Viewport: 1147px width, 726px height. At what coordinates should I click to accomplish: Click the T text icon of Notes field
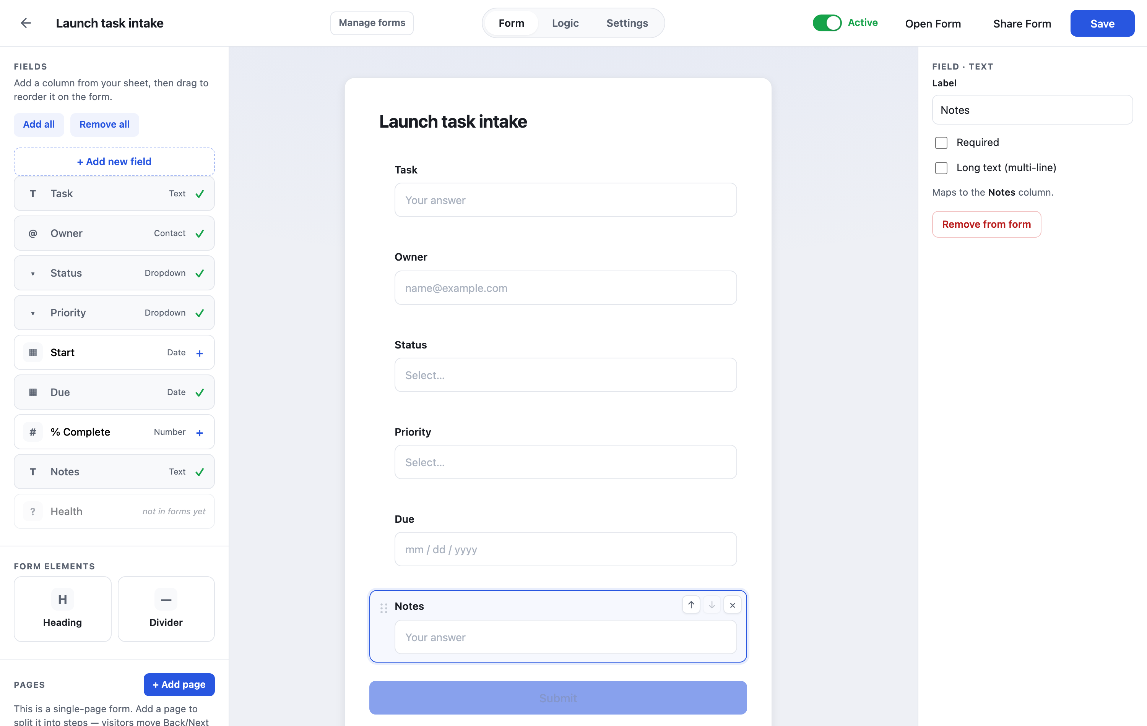tap(32, 472)
